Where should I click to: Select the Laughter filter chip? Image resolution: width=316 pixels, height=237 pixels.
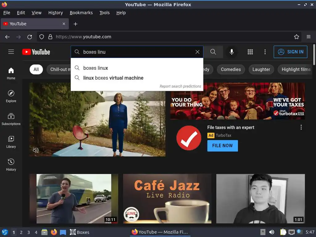[x=261, y=69]
